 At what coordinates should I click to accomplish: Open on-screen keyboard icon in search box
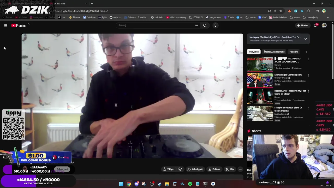[x=197, y=25]
